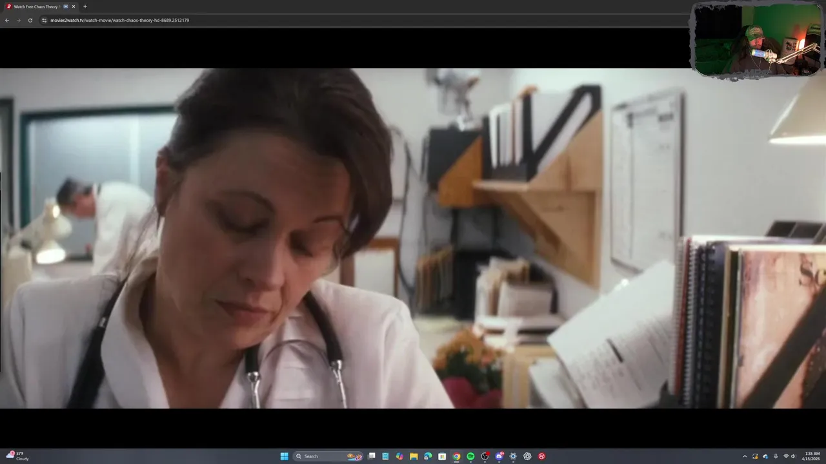Click the webcam overlay thumbnail

pyautogui.click(x=757, y=40)
